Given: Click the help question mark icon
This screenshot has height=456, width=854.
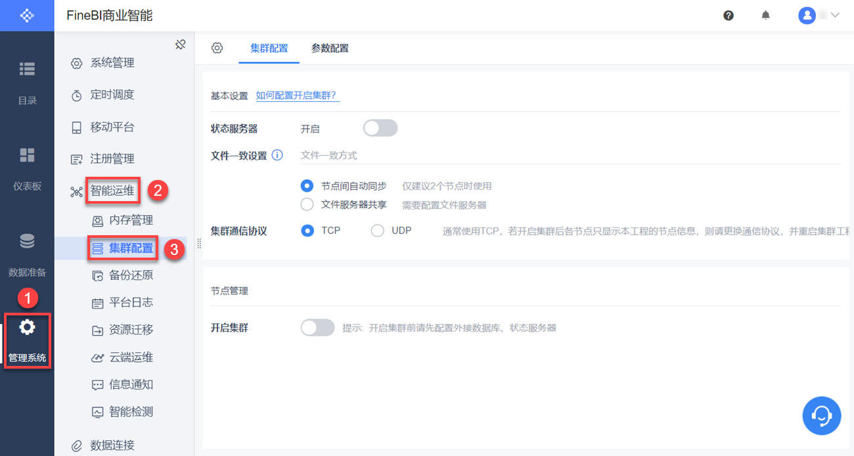Looking at the screenshot, I should pyautogui.click(x=729, y=15).
